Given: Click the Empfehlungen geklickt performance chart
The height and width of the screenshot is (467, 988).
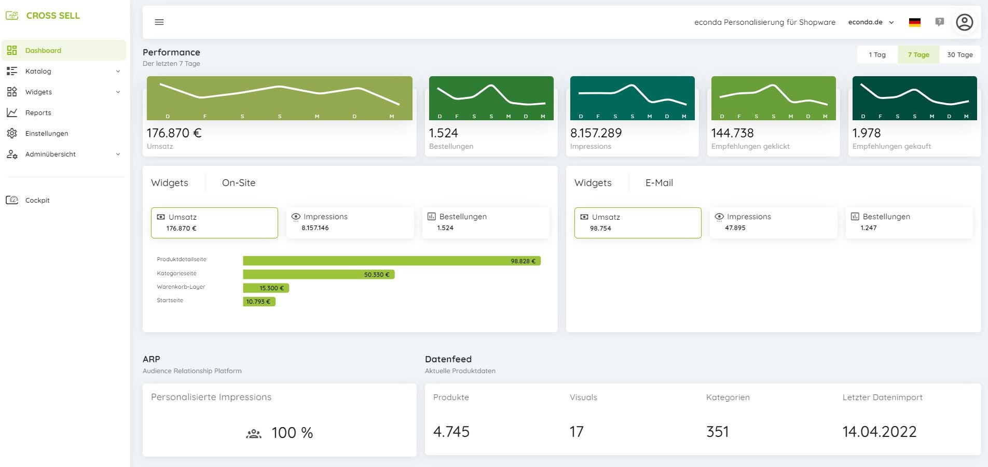Looking at the screenshot, I should click(774, 98).
